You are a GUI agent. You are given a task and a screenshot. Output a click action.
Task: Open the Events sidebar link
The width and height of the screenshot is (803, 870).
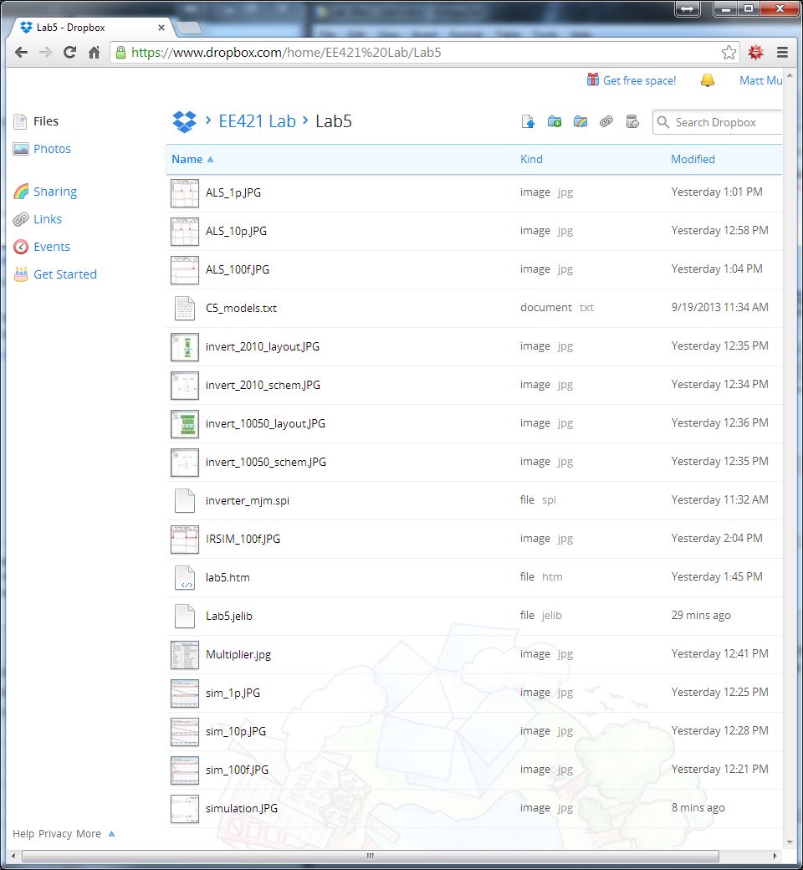point(52,247)
